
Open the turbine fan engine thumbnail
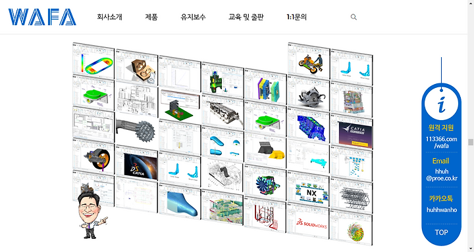265,183
